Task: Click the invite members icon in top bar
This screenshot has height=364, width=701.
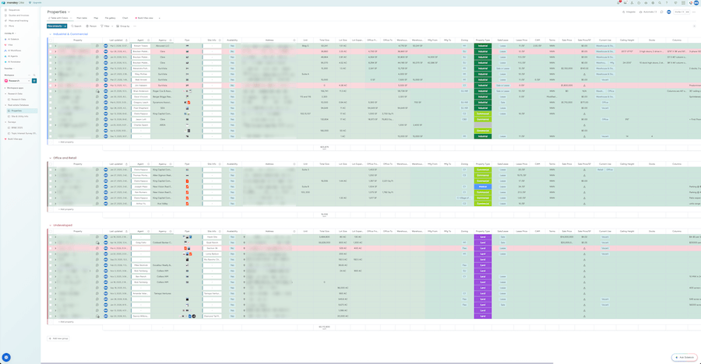Action: coord(632,2)
